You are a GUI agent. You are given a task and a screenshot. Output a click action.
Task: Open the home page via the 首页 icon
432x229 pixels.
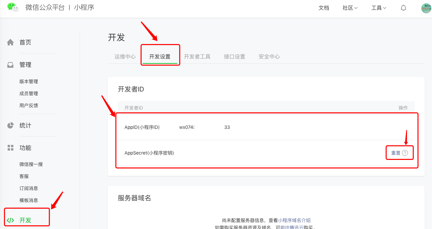10,42
